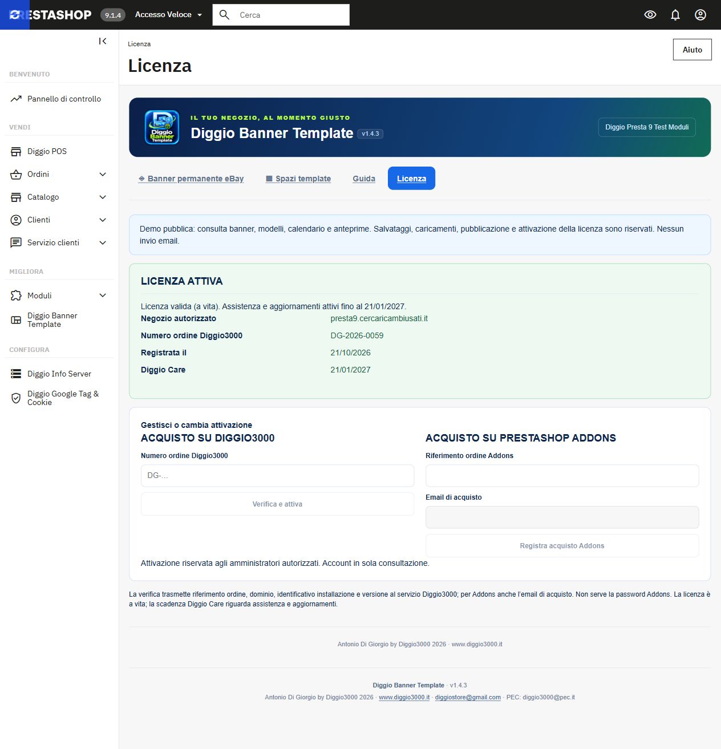Image resolution: width=721 pixels, height=749 pixels.
Task: Click the Diggio Presta 9 Test Moduli button
Action: click(x=647, y=127)
